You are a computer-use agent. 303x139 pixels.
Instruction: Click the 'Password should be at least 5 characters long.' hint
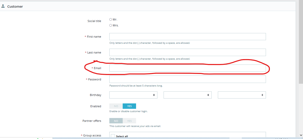click(x=136, y=86)
